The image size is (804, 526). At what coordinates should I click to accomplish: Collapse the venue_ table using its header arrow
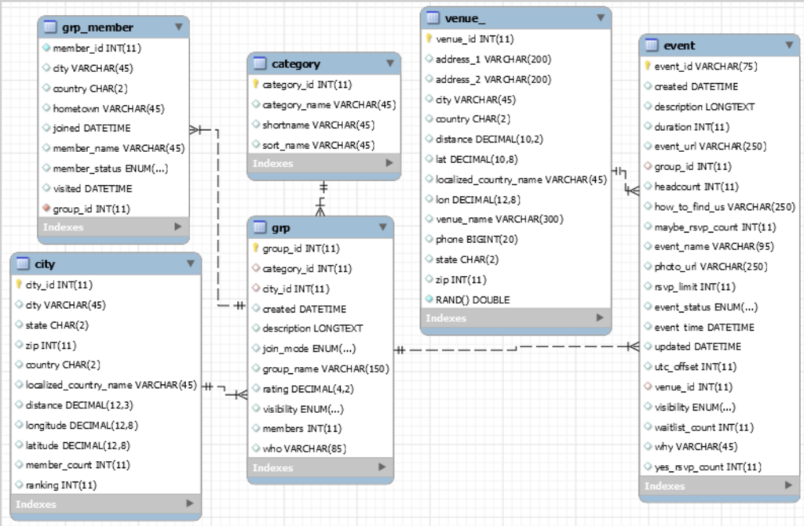click(601, 18)
